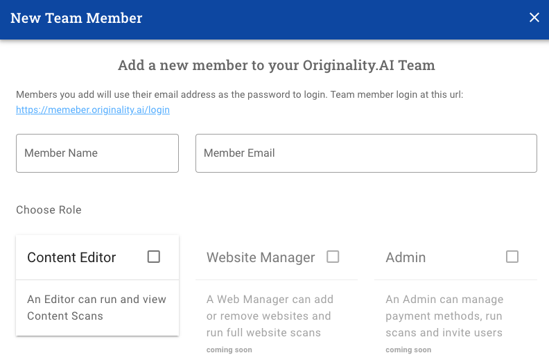This screenshot has width=549, height=362.
Task: Click the 'Members you add will use' note
Action: point(239,94)
